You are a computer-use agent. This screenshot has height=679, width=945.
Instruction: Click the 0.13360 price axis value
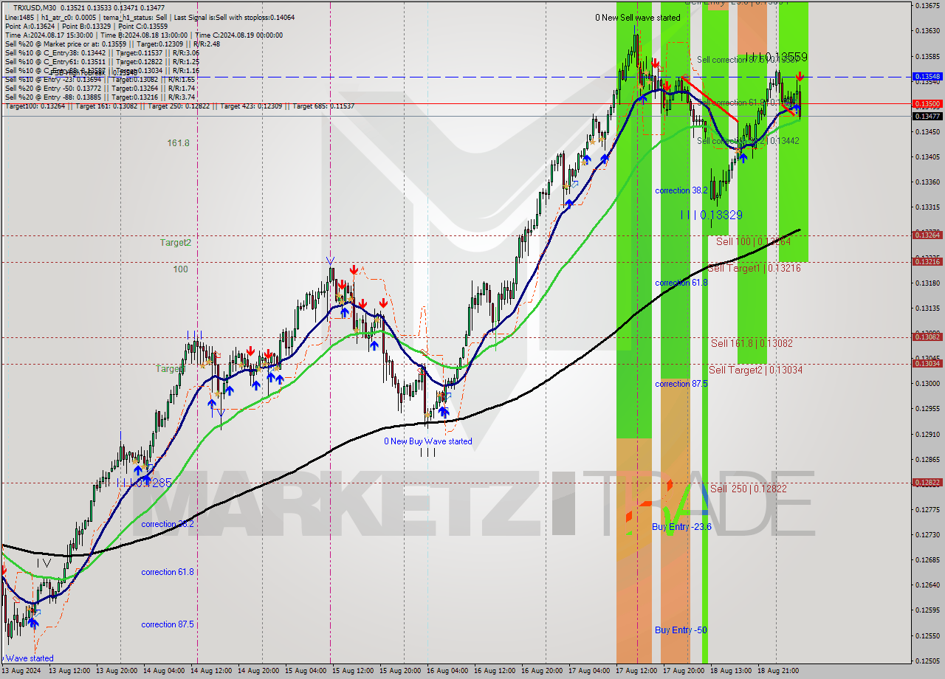[x=927, y=182]
